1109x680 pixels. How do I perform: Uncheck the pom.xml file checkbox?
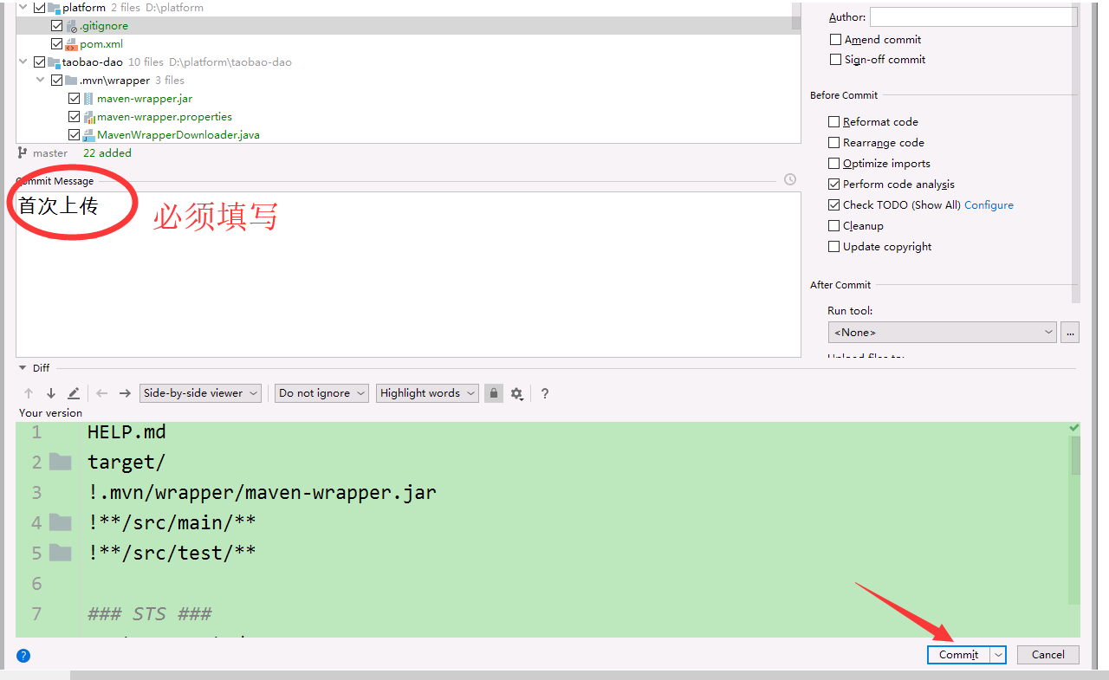[x=56, y=44]
